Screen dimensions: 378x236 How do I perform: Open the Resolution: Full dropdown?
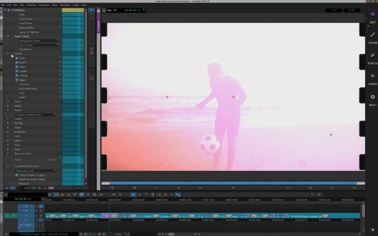(x=35, y=170)
